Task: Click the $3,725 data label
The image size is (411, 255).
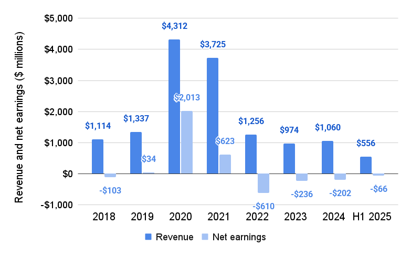Action: (x=213, y=44)
